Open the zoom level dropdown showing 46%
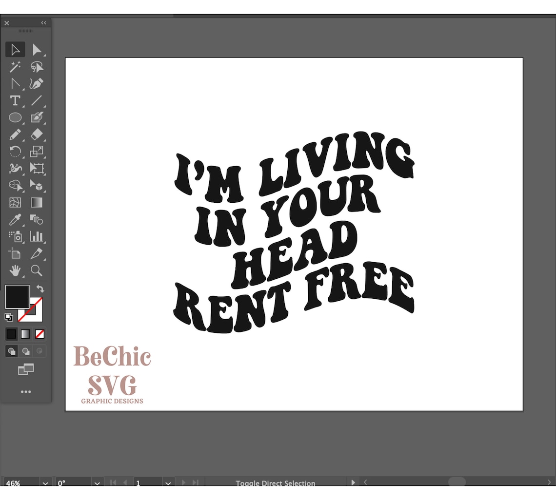 (x=45, y=483)
